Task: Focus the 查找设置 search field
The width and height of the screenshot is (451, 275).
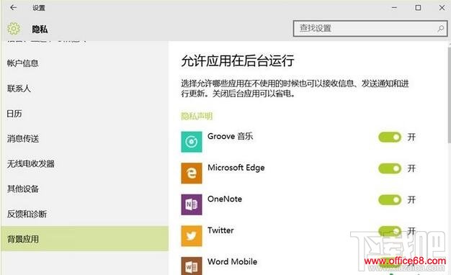Action: click(x=370, y=29)
